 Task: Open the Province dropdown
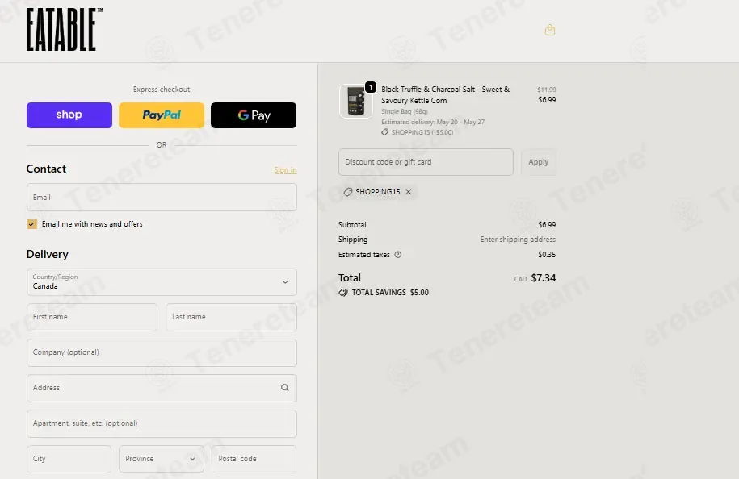pos(162,459)
